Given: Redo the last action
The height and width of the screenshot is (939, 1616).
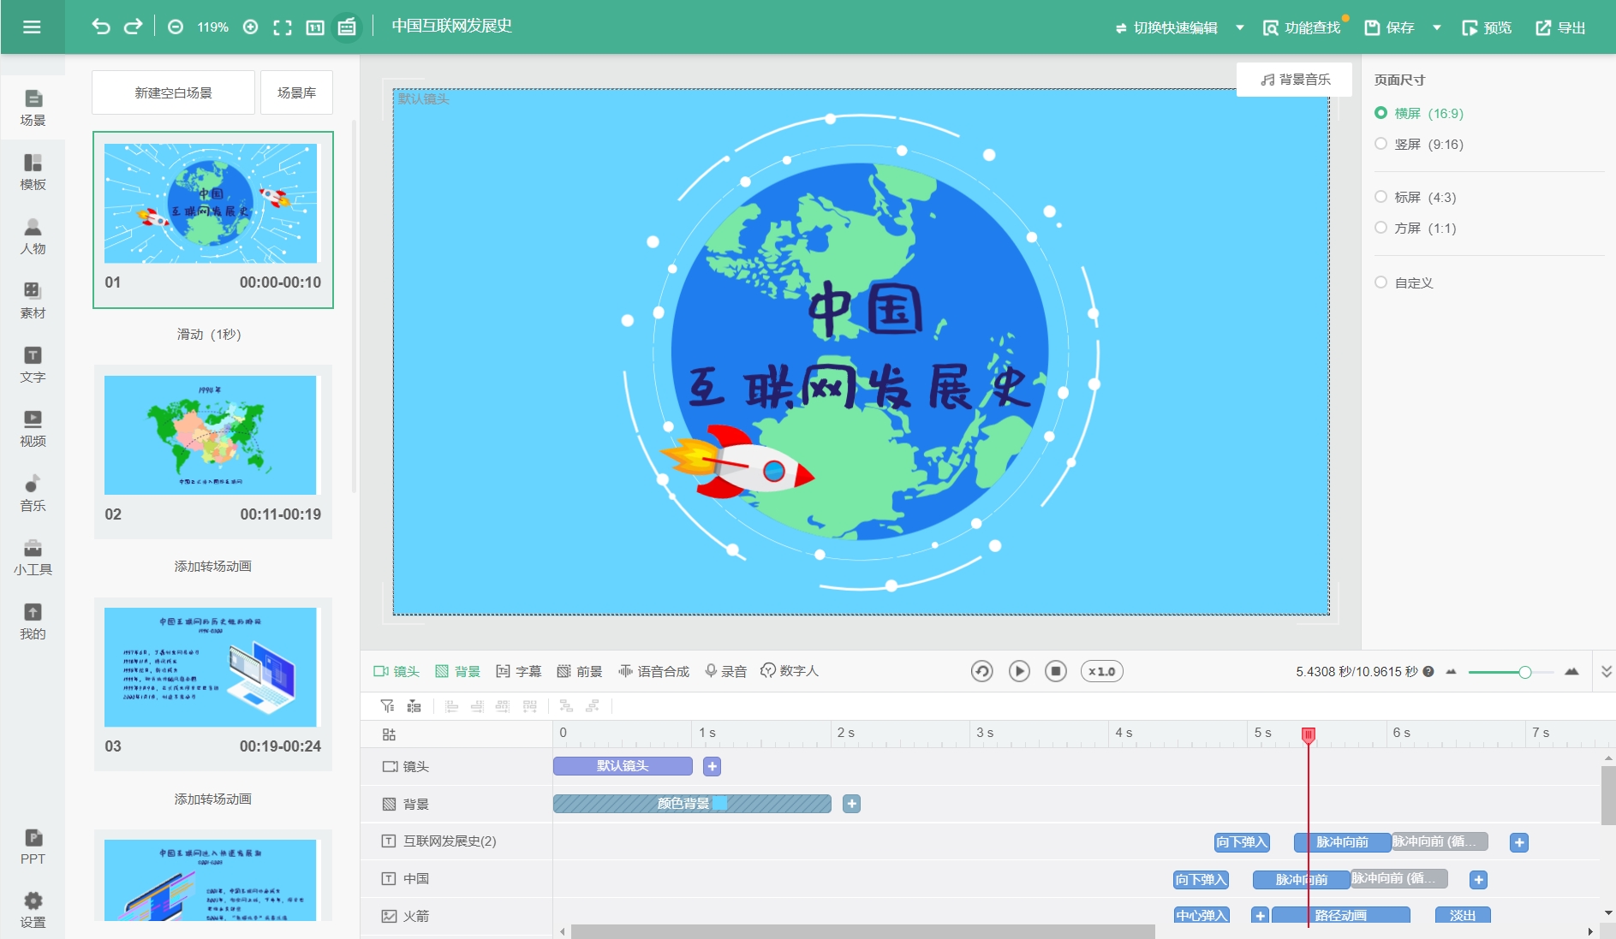Looking at the screenshot, I should 133,27.
